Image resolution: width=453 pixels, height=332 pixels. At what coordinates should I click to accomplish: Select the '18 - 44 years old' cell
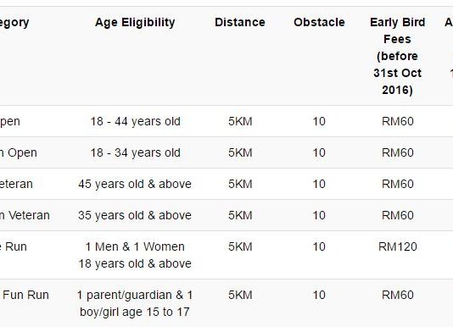[135, 121]
